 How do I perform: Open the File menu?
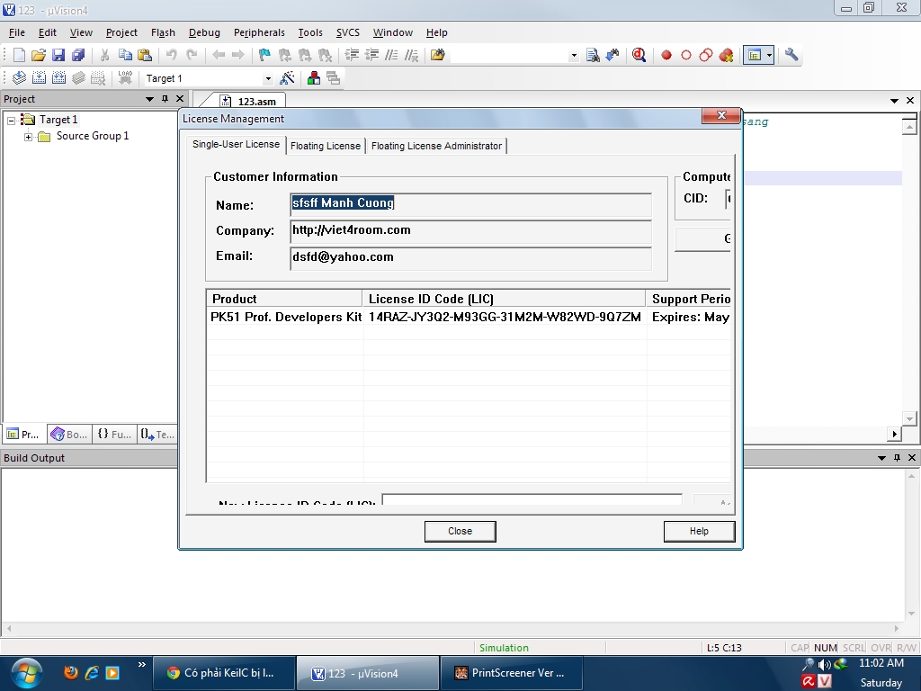click(x=16, y=32)
